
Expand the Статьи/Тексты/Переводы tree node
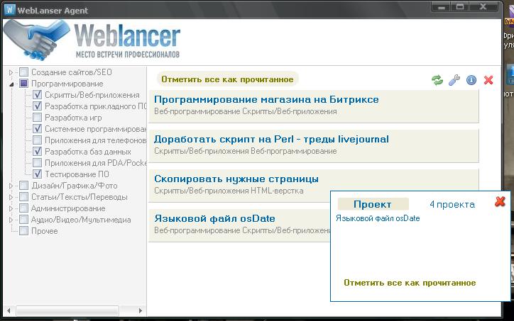pos(11,197)
